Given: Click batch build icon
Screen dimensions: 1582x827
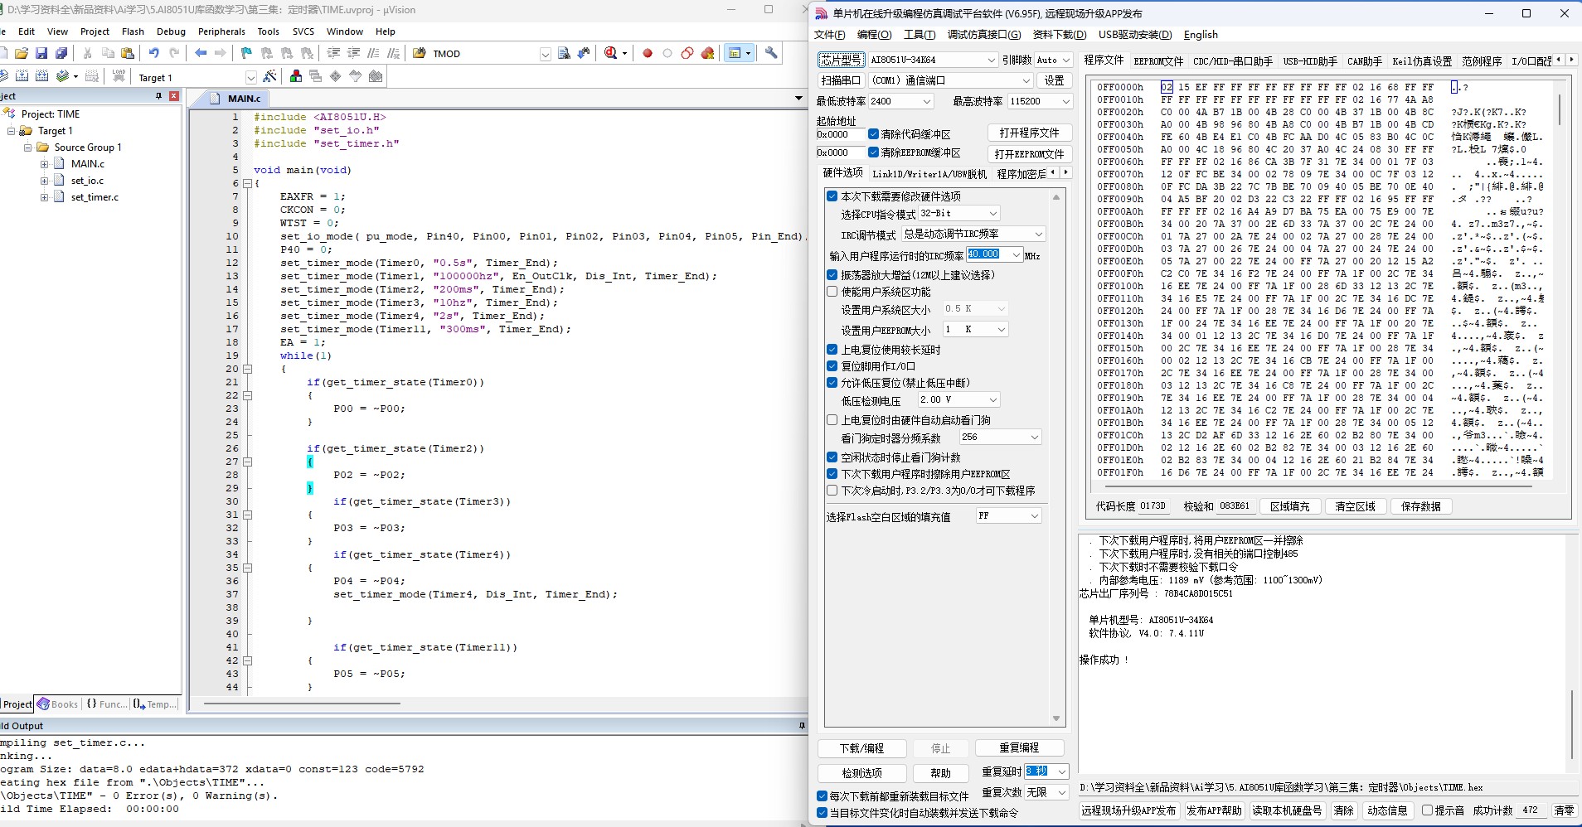Looking at the screenshot, I should [63, 76].
